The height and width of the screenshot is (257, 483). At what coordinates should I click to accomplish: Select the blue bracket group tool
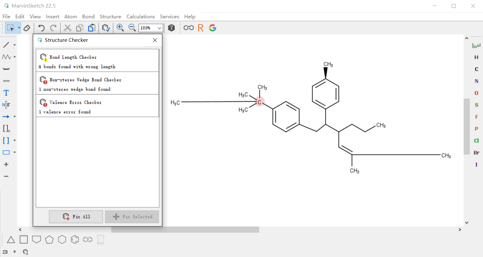click(6, 141)
